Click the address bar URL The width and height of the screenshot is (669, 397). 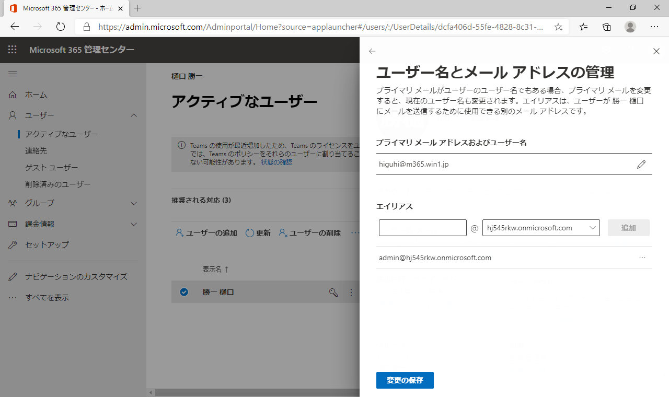(321, 27)
